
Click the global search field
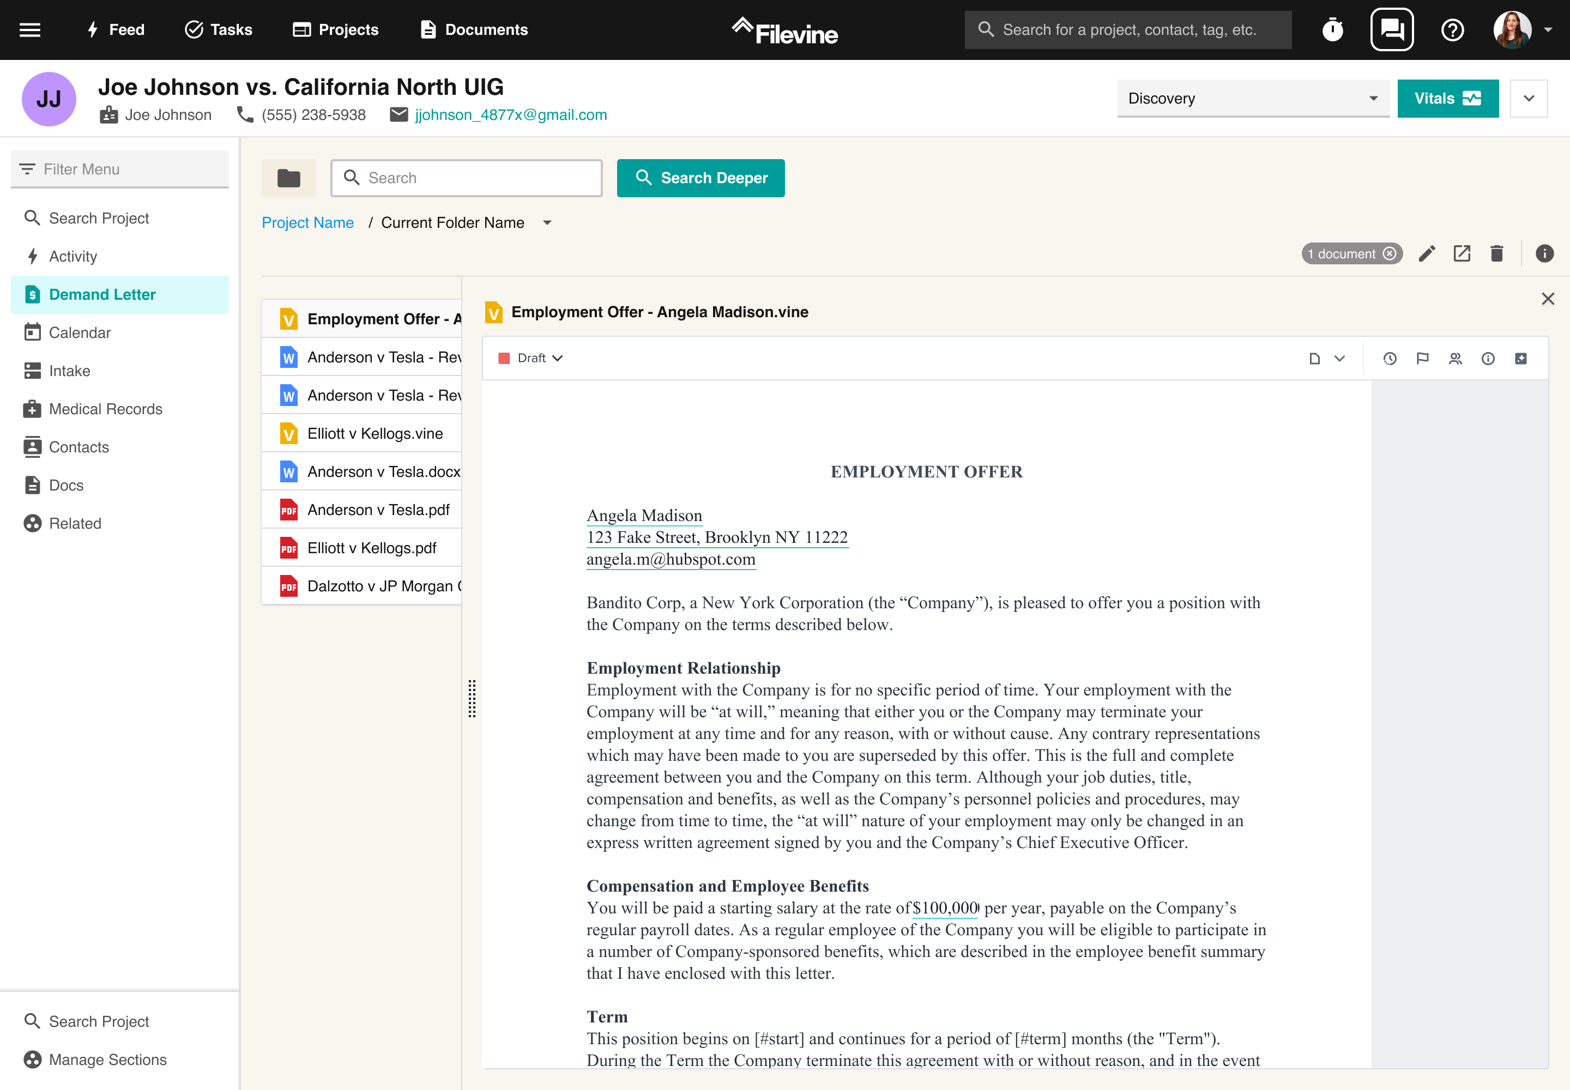click(x=1128, y=29)
